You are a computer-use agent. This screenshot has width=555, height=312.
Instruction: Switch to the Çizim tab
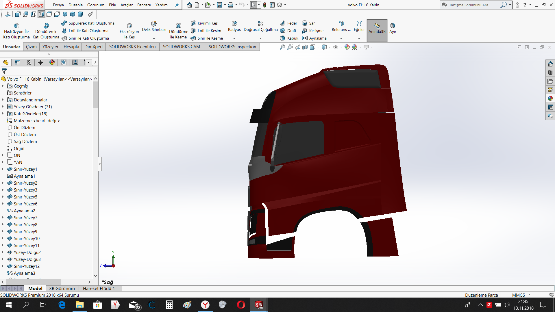tap(31, 47)
